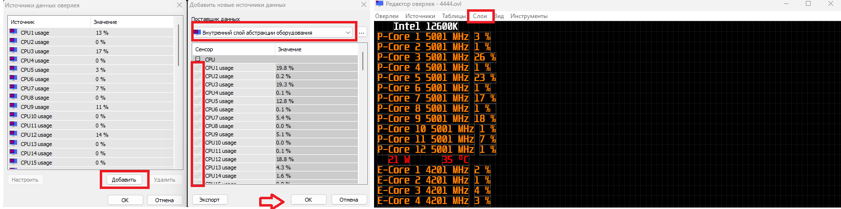Click the Удалить button
The image size is (841, 209).
click(164, 180)
